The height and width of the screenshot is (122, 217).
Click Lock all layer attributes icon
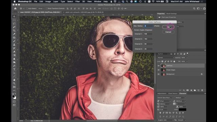pyautogui.click(x=174, y=61)
